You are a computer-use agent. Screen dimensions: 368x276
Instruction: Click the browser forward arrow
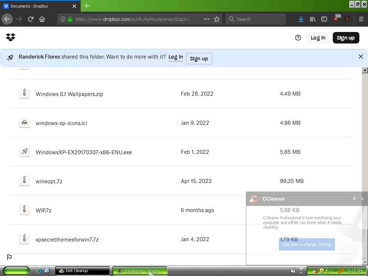[x=19, y=19]
